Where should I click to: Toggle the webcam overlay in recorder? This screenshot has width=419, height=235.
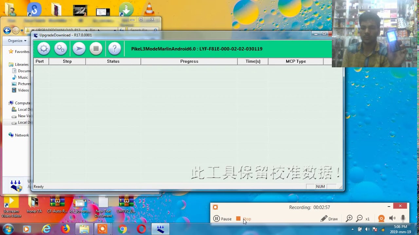coord(381,219)
